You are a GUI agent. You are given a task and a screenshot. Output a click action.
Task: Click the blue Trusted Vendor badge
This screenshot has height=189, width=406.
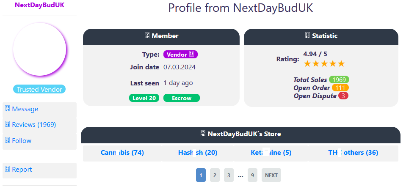(x=40, y=89)
